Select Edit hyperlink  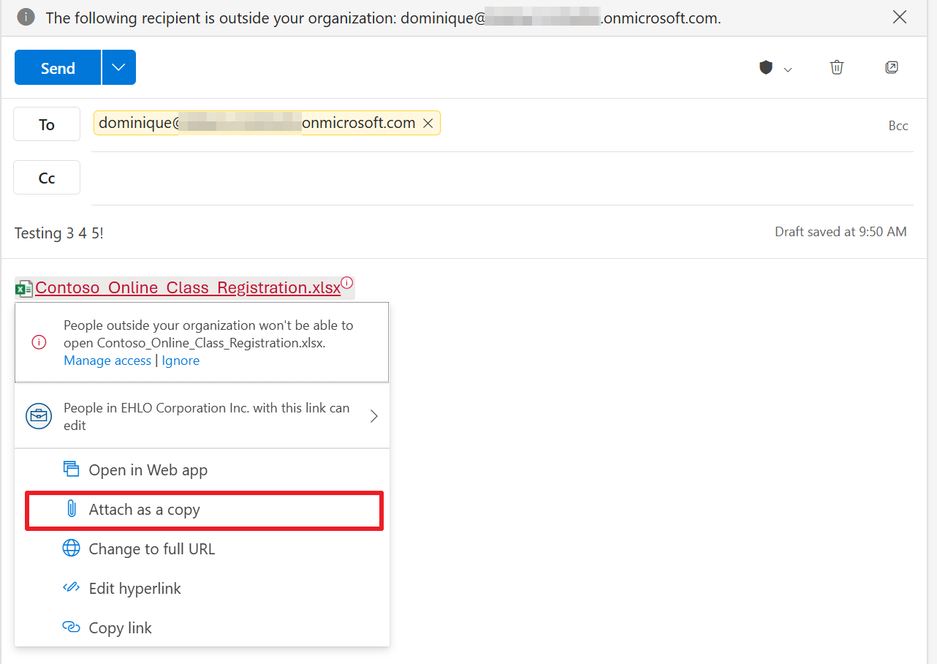tap(134, 588)
